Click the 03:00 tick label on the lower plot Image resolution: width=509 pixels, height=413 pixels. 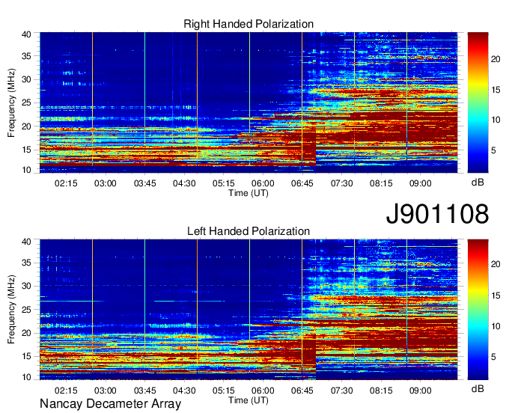pos(106,391)
